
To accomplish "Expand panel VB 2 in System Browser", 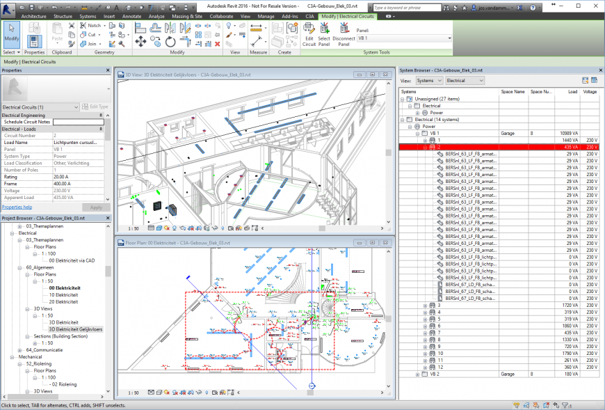I will 417,374.
